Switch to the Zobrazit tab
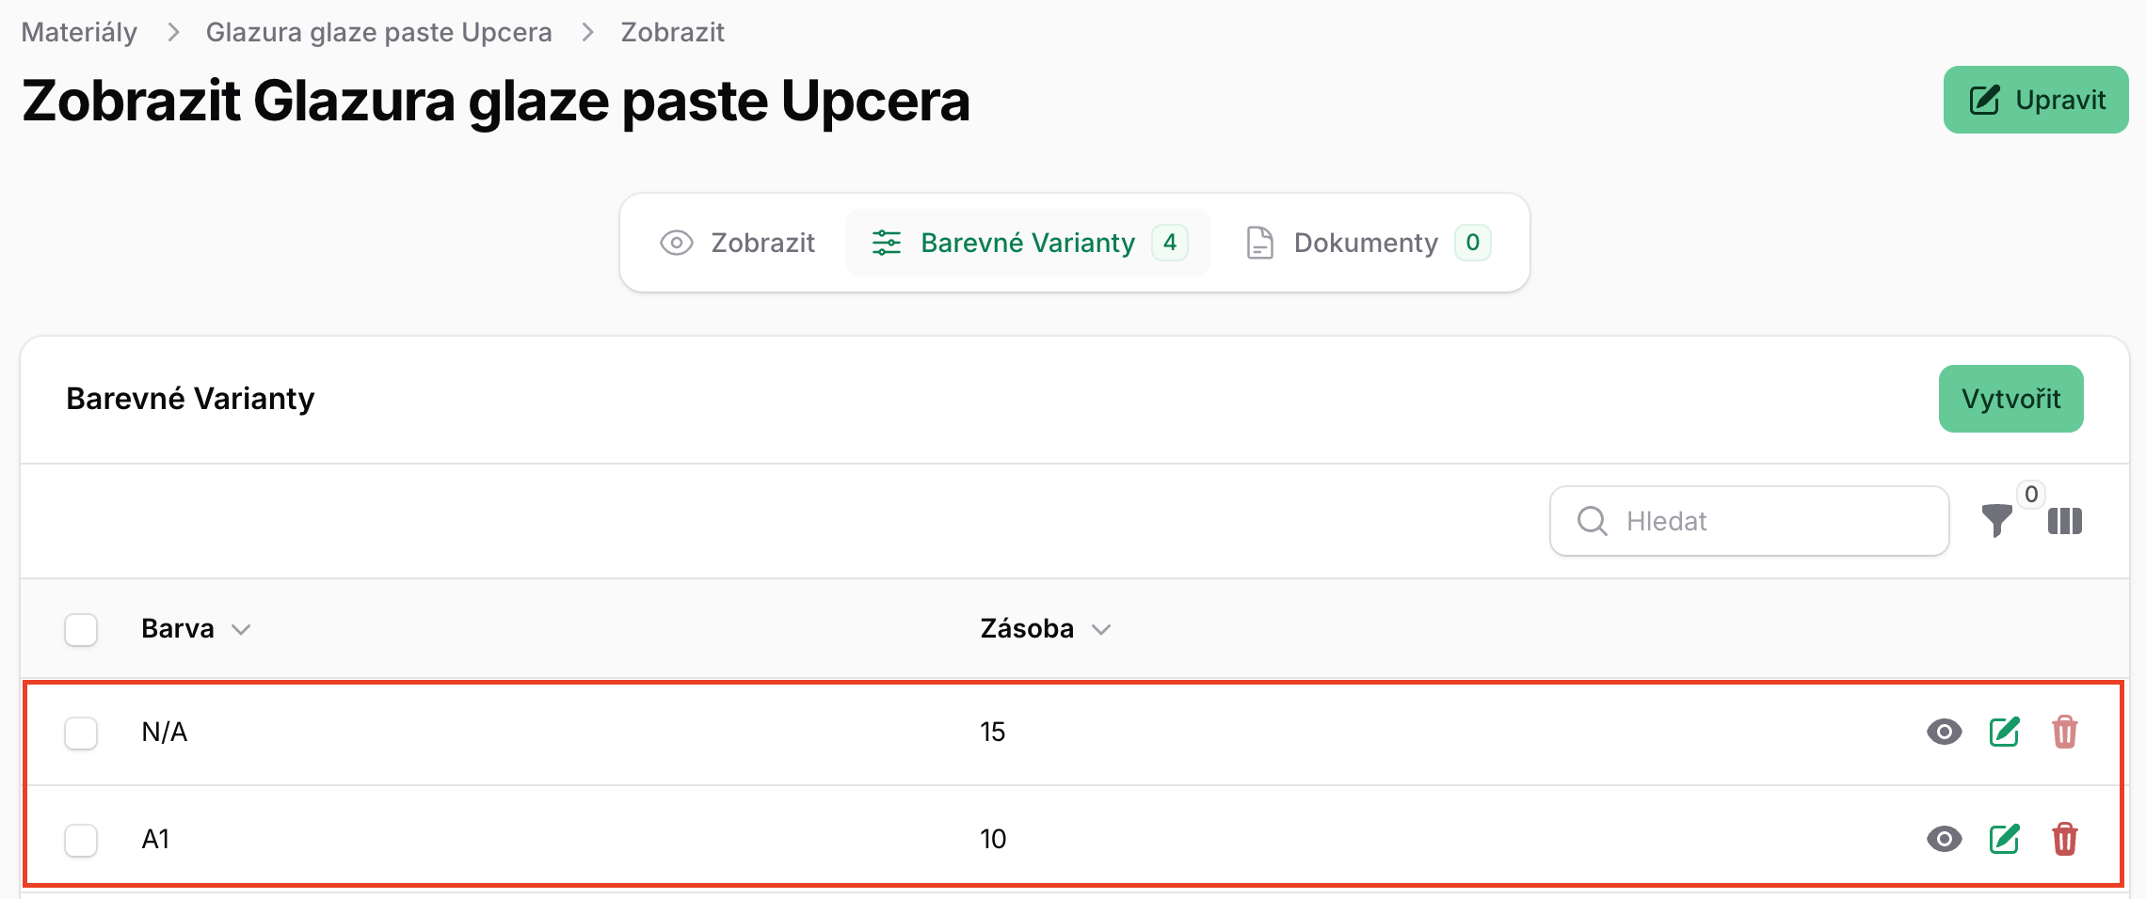 (738, 243)
